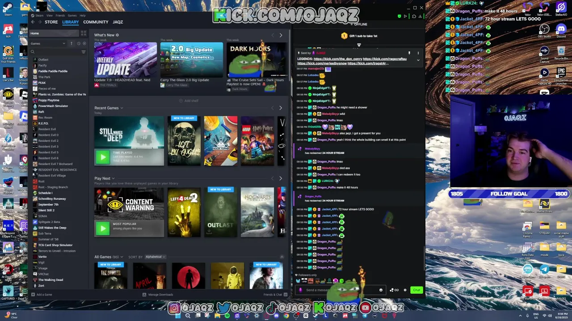Go back with Steam's left arrow
This screenshot has height=321, width=572.
pyautogui.click(x=34, y=22)
